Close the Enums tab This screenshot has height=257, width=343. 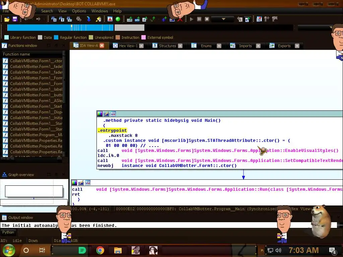click(x=219, y=46)
